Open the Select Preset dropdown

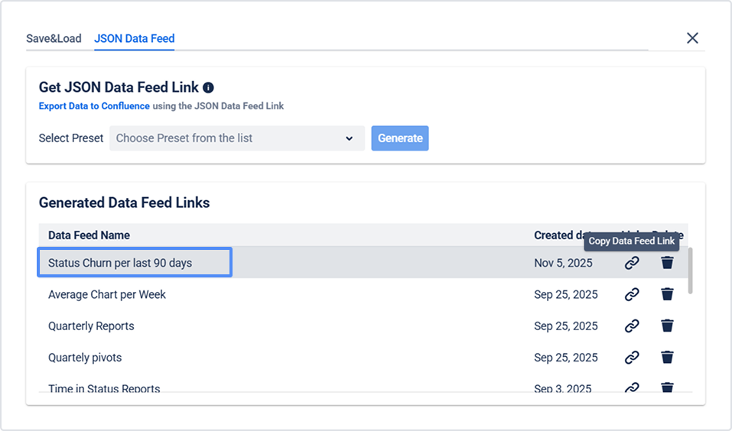coord(237,138)
